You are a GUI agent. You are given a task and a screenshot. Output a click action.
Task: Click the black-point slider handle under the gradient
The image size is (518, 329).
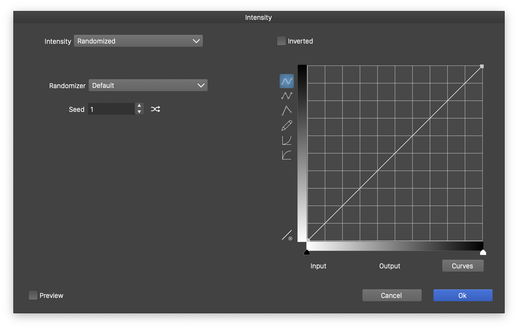[307, 252]
